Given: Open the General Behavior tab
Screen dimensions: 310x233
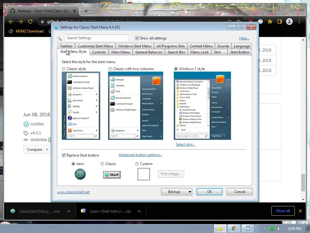Looking at the screenshot, I should (x=149, y=52).
